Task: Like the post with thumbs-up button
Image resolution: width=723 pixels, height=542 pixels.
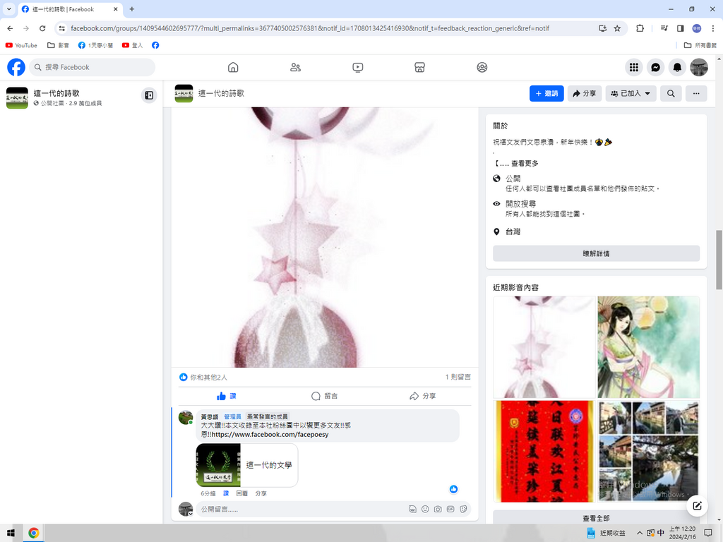Action: 227,396
